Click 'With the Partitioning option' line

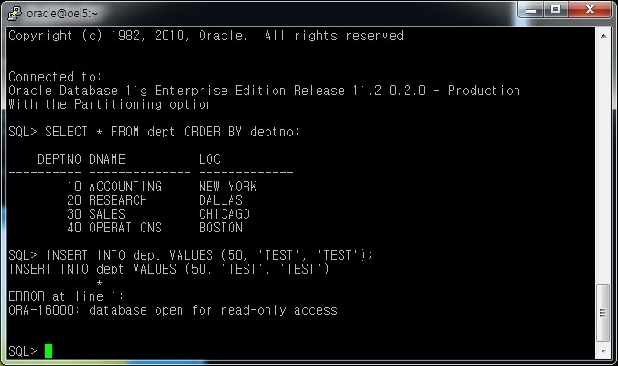[111, 104]
